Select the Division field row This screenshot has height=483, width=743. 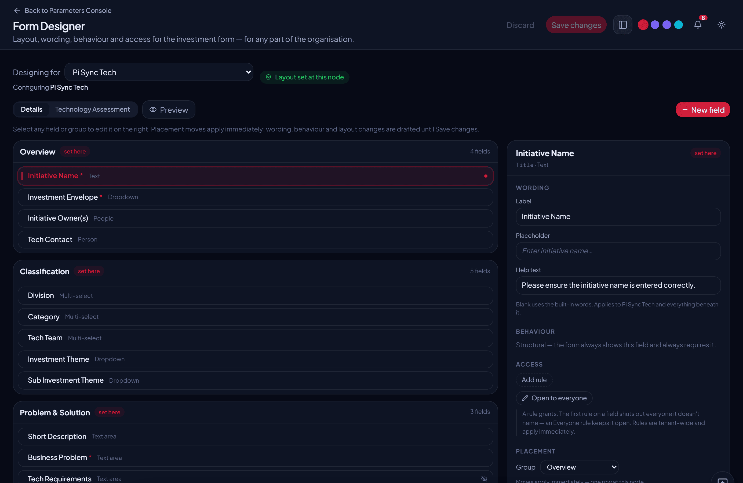(255, 295)
